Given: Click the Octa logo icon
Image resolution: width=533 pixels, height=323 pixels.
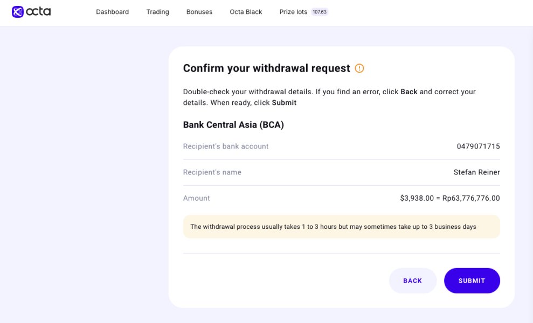Looking at the screenshot, I should click(x=18, y=11).
